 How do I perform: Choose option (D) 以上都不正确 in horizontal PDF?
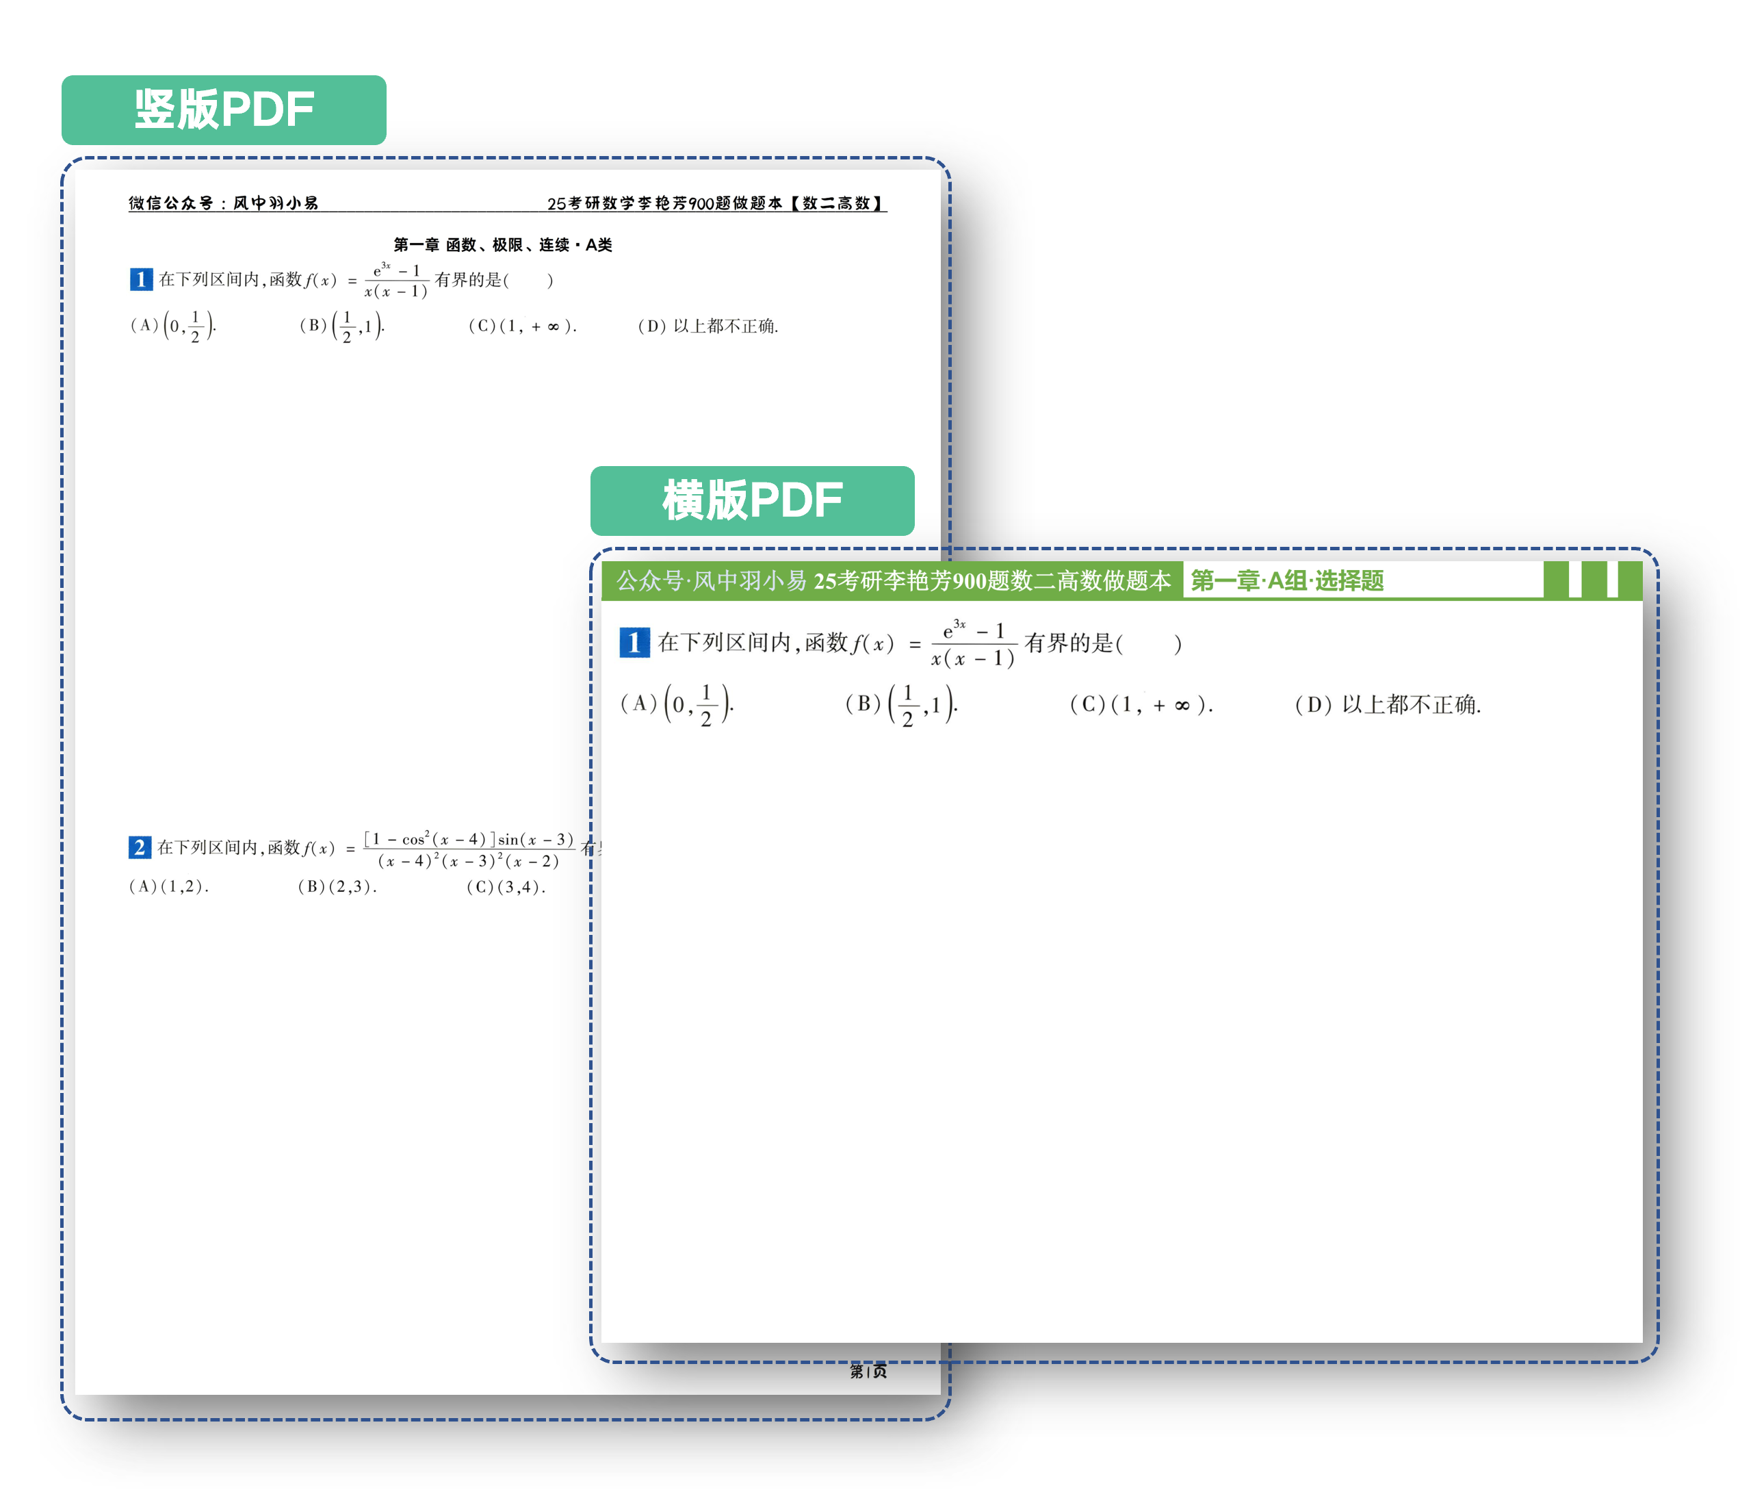(x=1388, y=705)
